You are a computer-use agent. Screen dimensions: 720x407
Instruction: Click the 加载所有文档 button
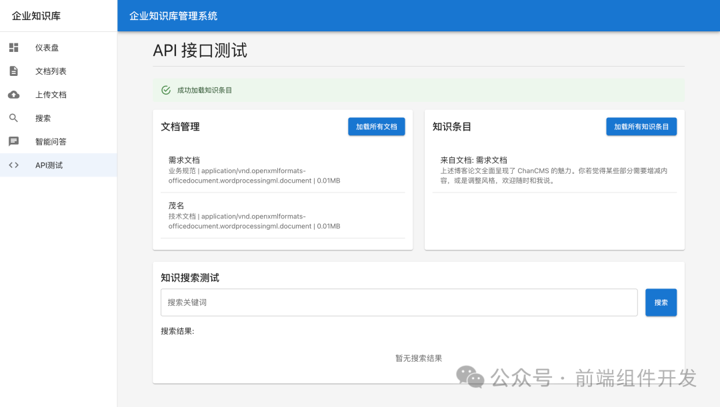(x=376, y=126)
